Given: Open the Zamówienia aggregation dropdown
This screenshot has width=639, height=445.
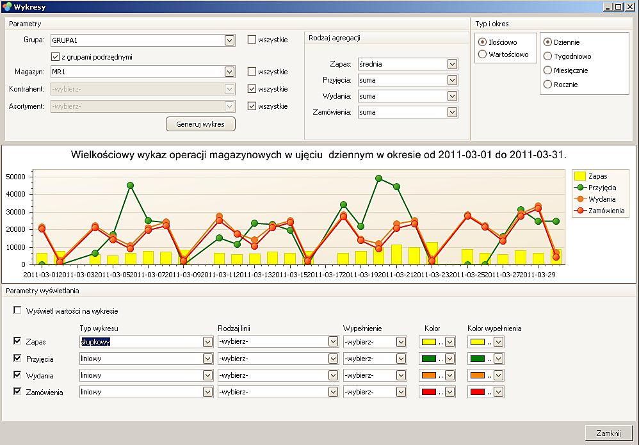Looking at the screenshot, I should 452,112.
